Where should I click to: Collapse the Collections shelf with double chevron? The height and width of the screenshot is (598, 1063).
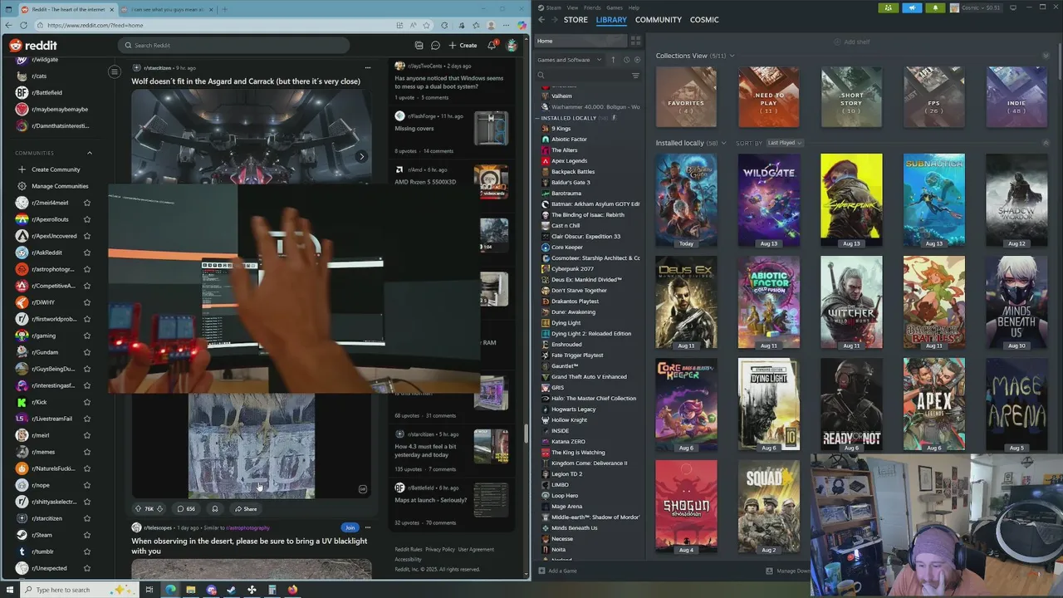1046,56
